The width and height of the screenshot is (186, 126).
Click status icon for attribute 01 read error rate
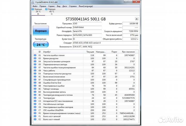(x=35, y=55)
